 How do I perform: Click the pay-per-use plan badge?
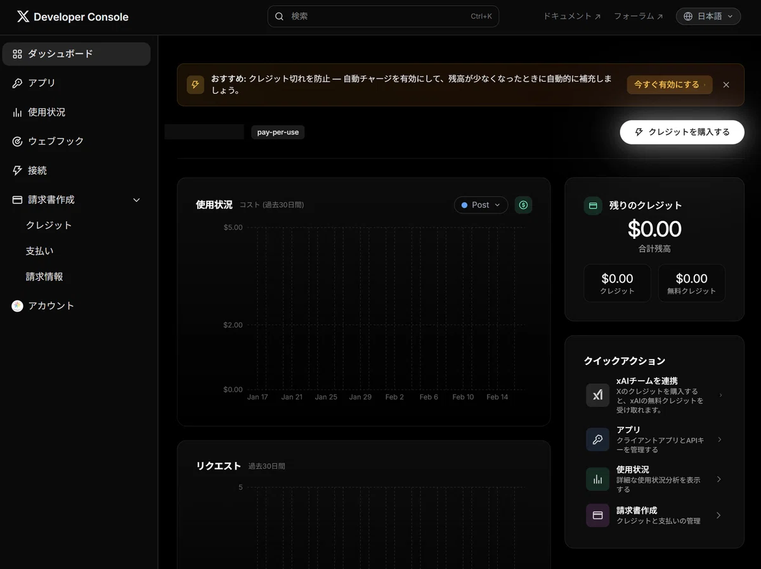[x=278, y=132]
